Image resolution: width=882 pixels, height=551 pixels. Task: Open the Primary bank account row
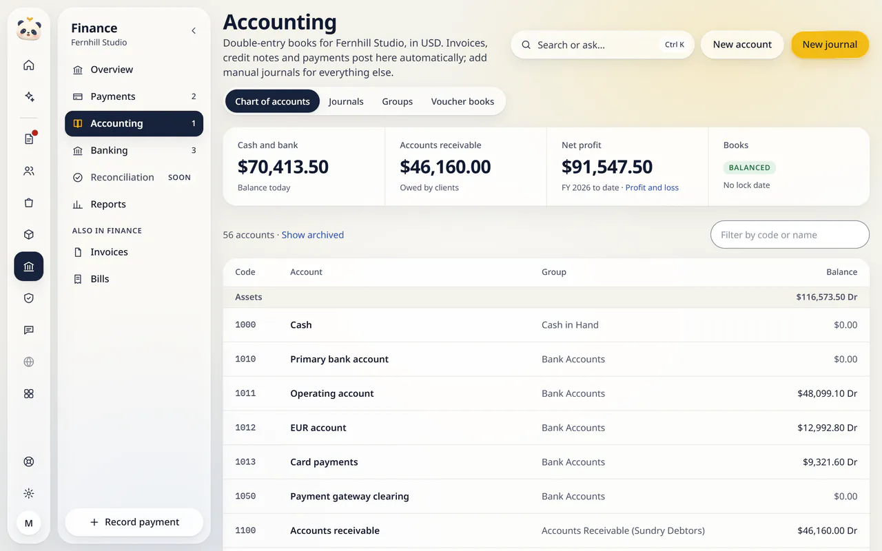click(546, 359)
